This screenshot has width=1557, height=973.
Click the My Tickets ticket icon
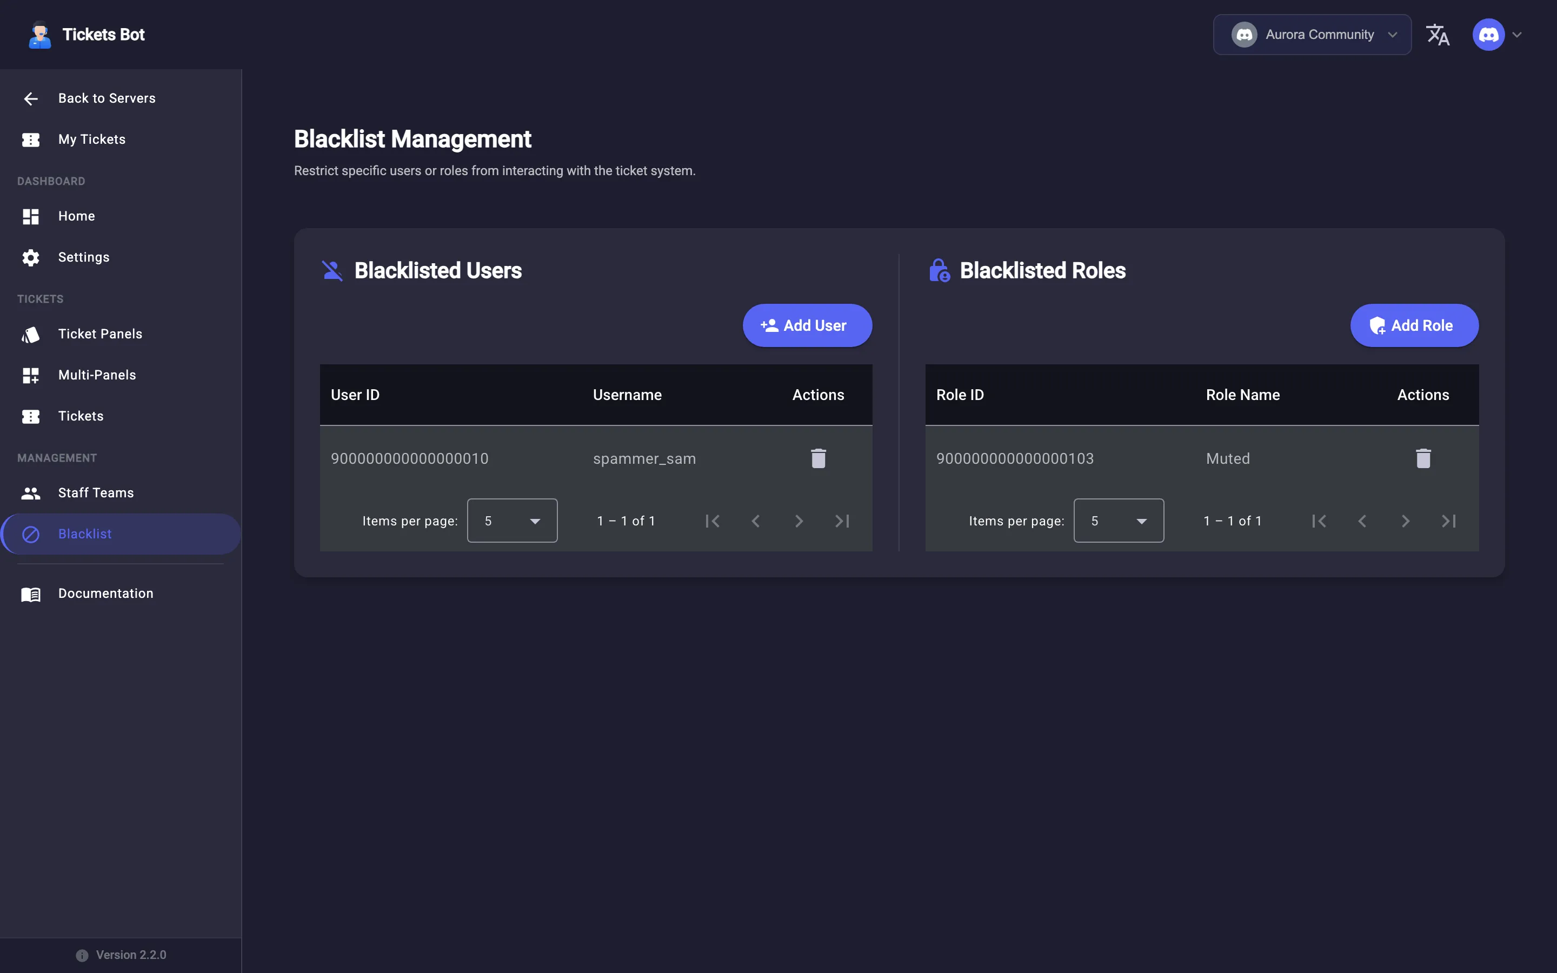point(31,139)
